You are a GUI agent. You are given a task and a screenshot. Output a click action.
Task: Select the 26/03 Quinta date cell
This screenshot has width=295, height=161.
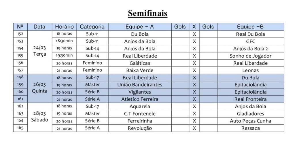pos(40,88)
